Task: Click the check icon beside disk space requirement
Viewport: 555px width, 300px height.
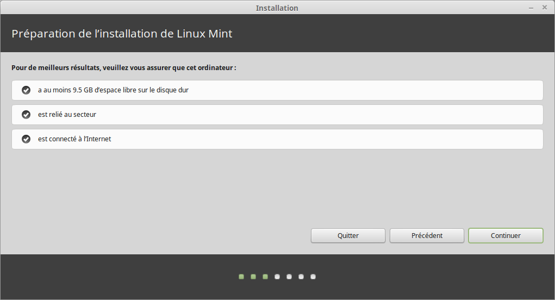Action: [x=26, y=90]
